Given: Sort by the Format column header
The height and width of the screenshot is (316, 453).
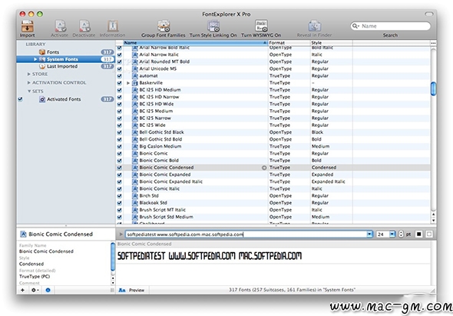Looking at the screenshot, I should tap(289, 43).
